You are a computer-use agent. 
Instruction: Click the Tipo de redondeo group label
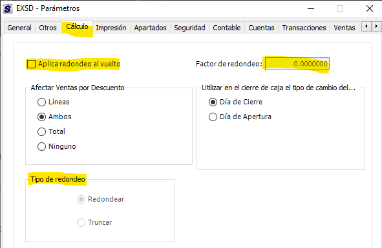(58, 179)
